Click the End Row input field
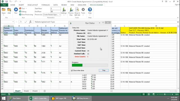The height and width of the screenshot is (101, 180). click(x=55, y=12)
